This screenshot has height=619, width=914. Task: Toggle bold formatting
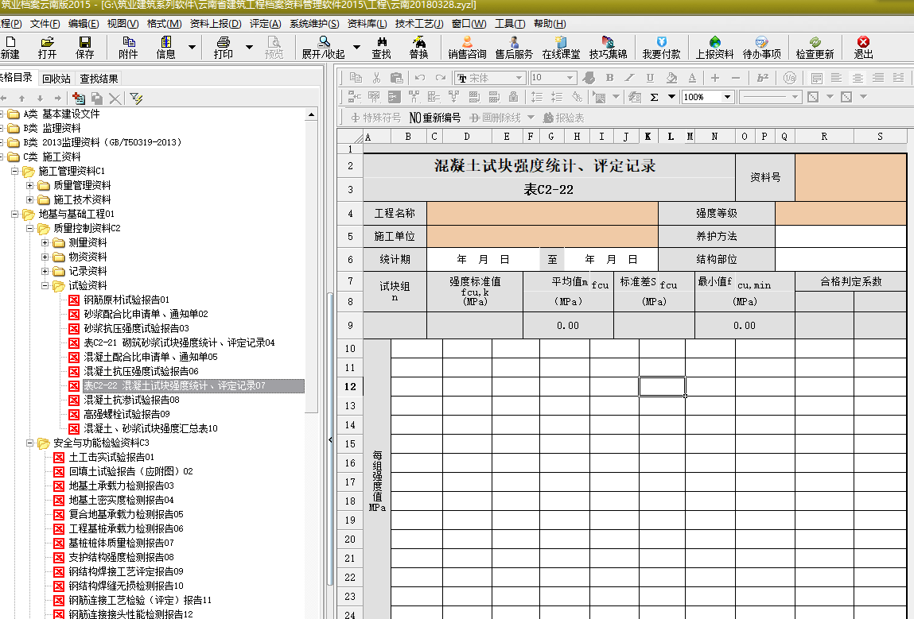pos(610,78)
